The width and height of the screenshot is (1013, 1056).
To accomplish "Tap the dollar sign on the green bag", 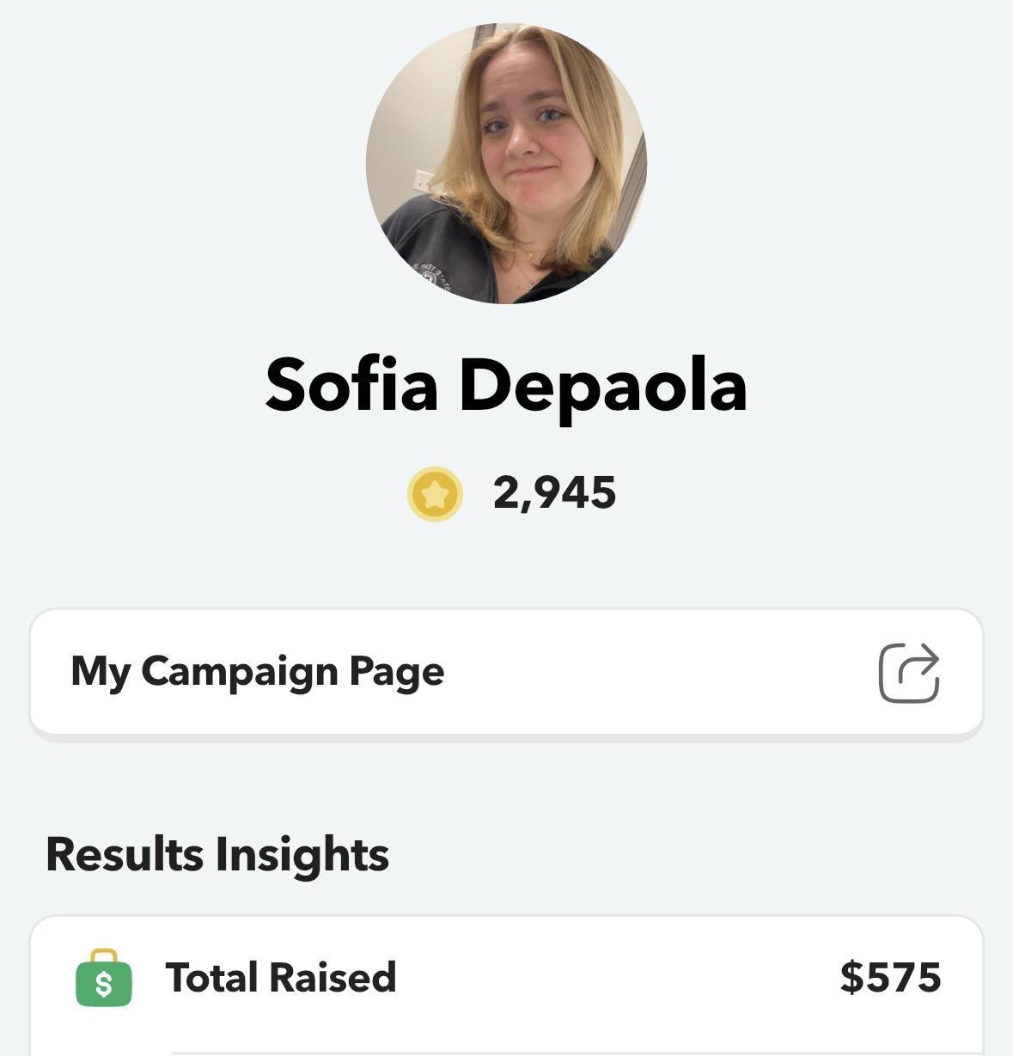I will pos(104,984).
